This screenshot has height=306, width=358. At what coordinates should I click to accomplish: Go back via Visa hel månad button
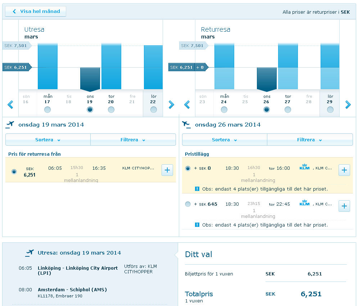(36, 12)
